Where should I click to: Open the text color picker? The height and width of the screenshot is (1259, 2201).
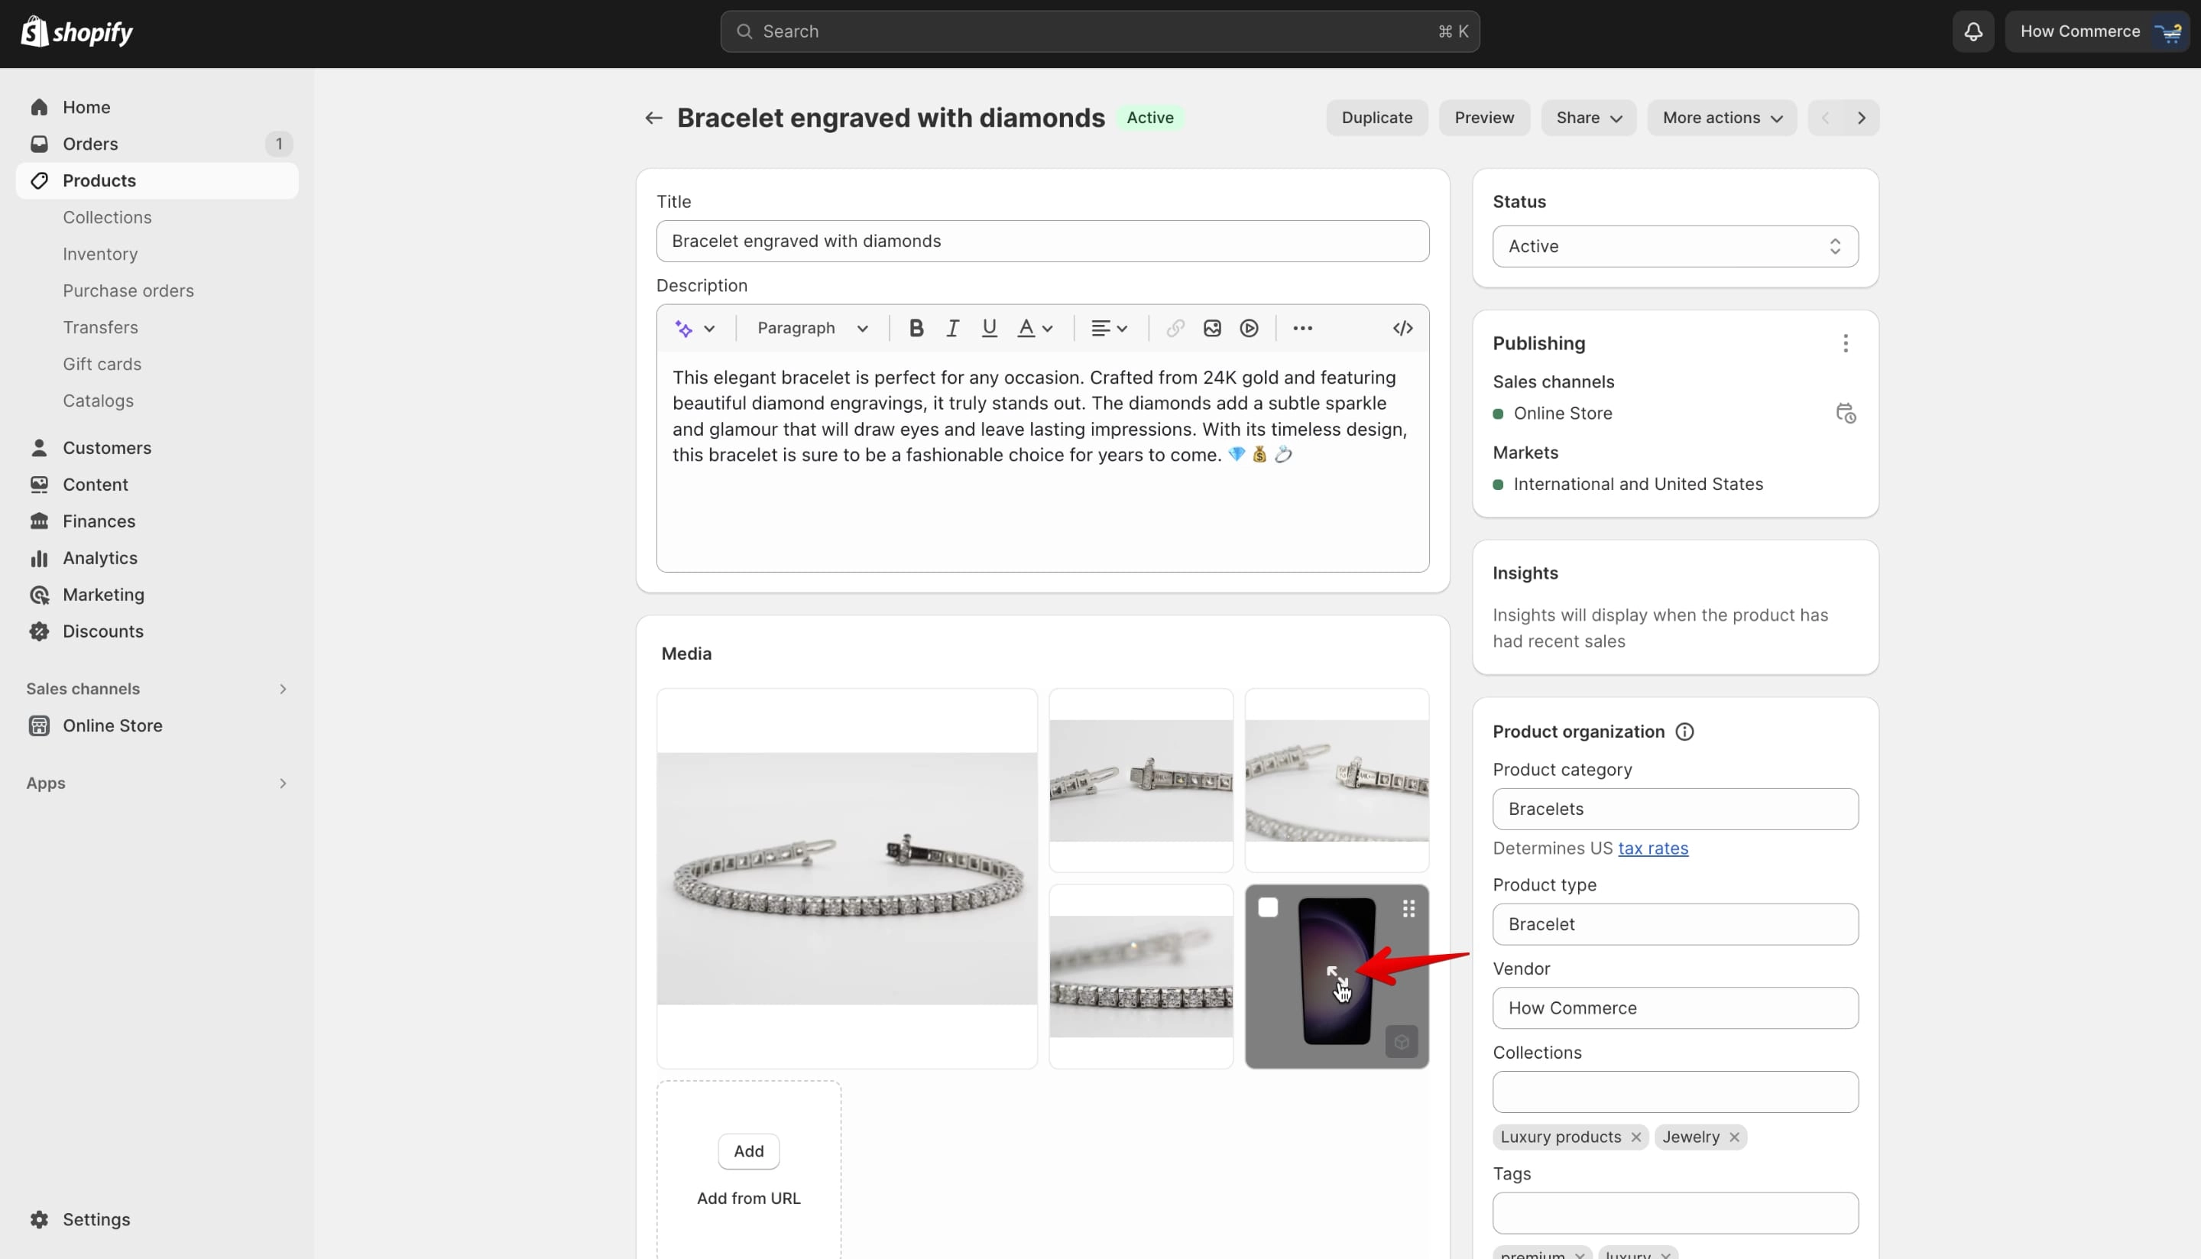point(1035,329)
